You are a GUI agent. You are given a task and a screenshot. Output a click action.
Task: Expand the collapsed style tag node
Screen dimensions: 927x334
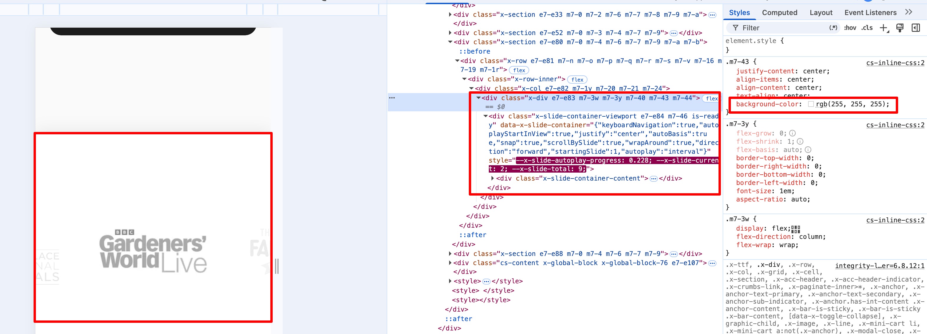coord(450,281)
